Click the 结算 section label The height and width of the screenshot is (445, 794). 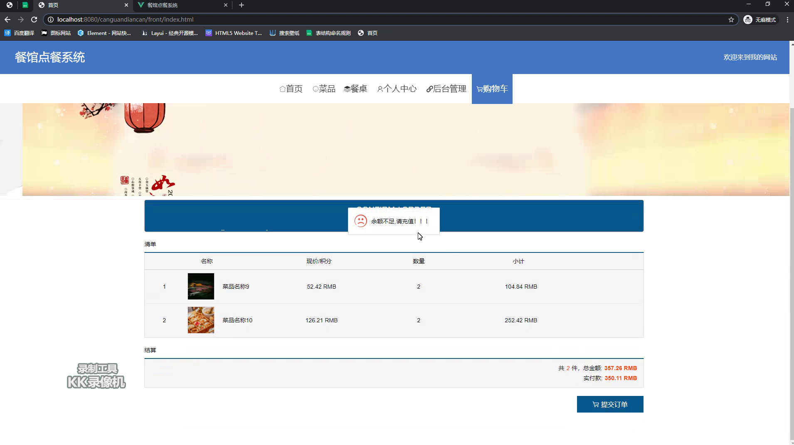click(x=150, y=350)
